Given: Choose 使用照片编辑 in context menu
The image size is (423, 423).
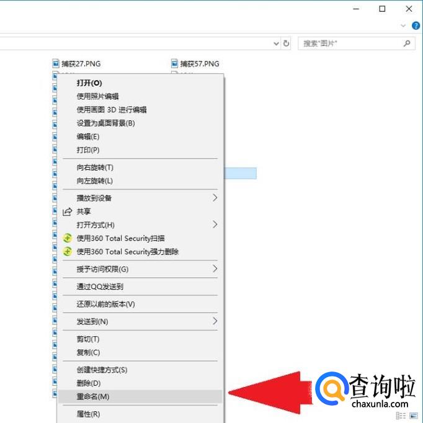Looking at the screenshot, I should point(140,96).
